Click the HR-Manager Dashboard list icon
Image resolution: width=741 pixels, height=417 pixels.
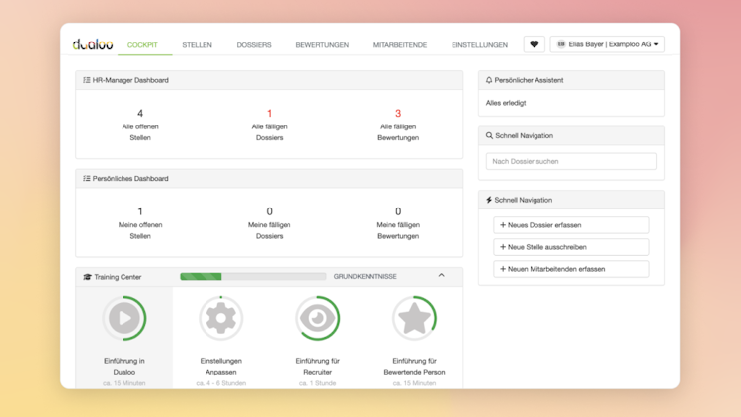click(x=87, y=80)
